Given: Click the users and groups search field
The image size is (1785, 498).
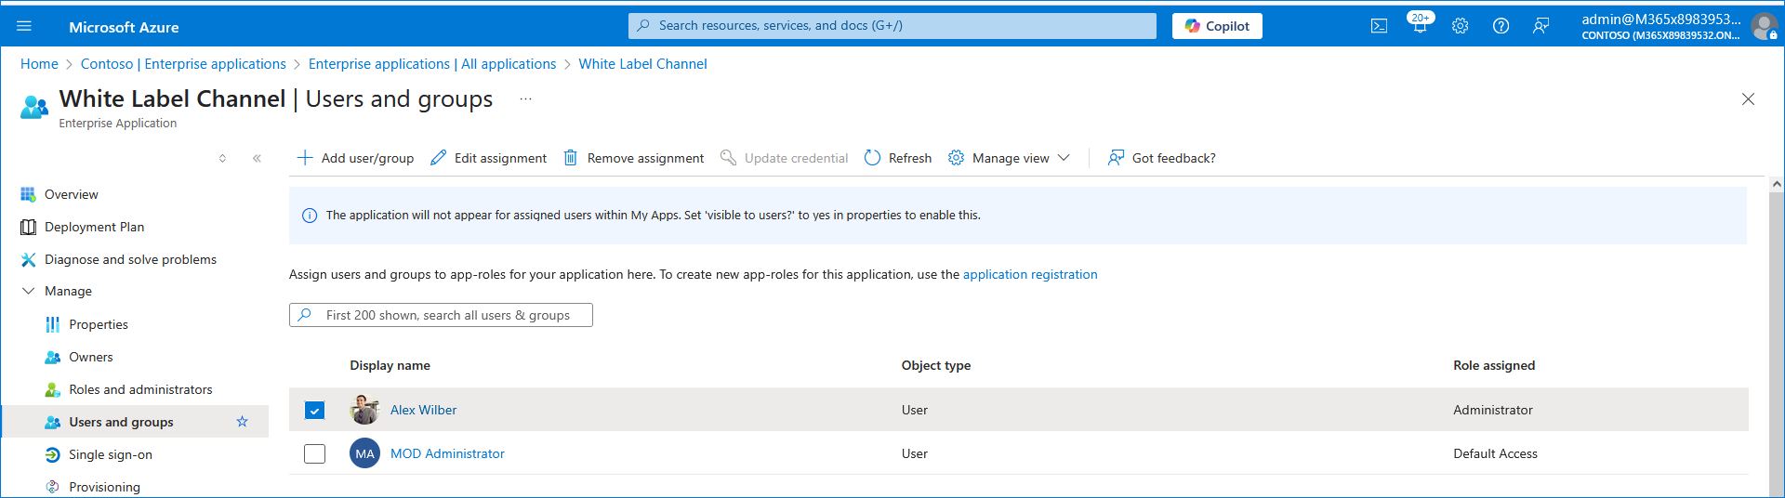Looking at the screenshot, I should point(446,315).
